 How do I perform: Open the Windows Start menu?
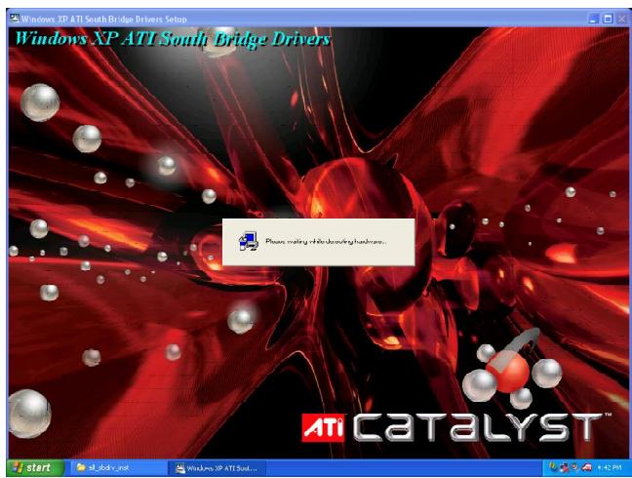coord(35,467)
